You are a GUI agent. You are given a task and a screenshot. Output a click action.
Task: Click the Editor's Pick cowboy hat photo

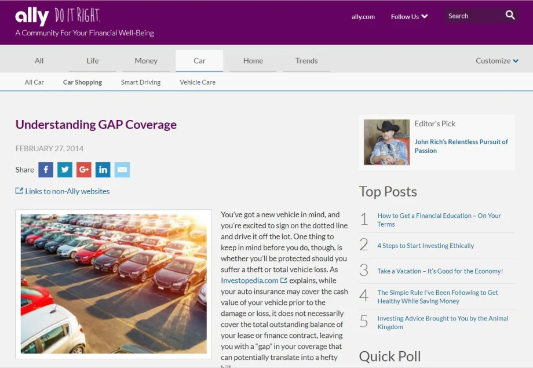point(386,142)
